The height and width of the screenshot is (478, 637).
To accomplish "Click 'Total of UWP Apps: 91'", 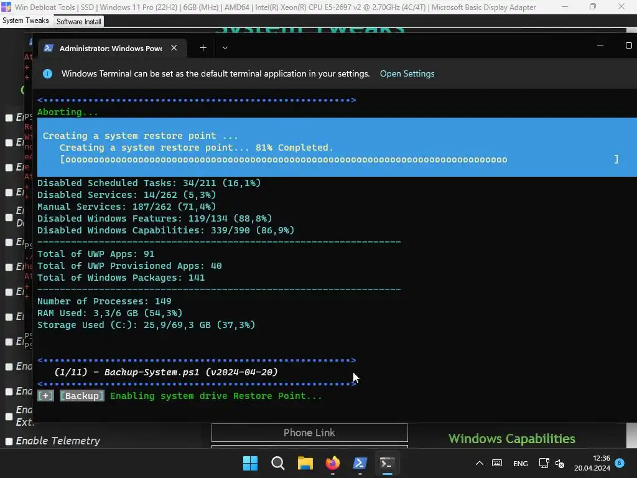I will [x=96, y=254].
